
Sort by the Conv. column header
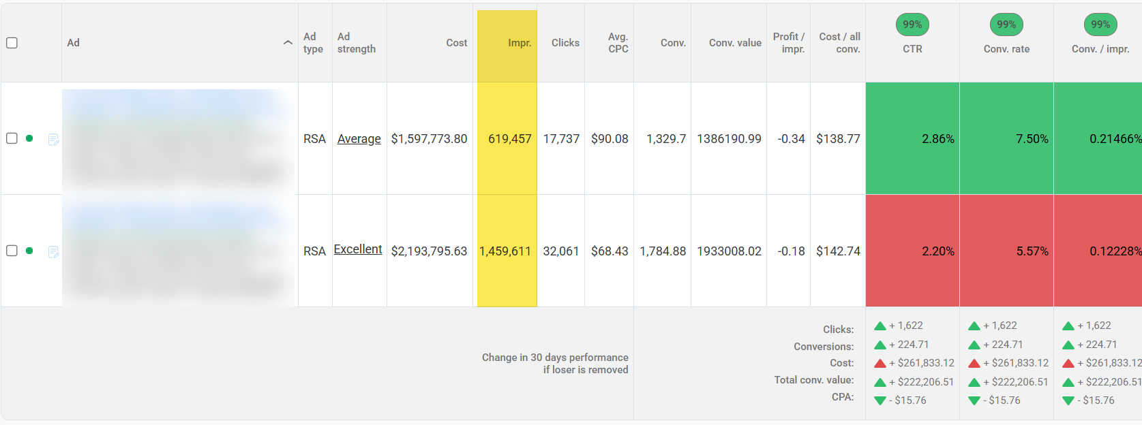(673, 43)
